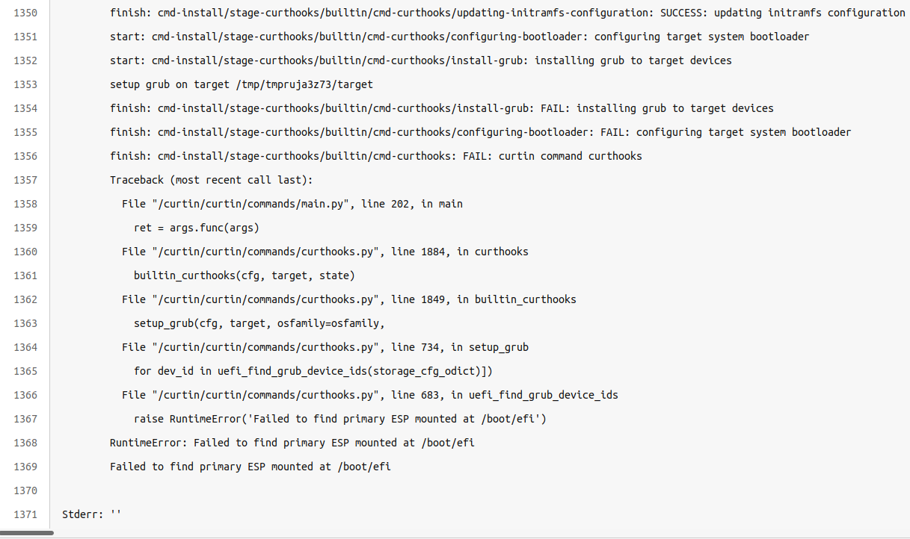The image size is (910, 539).
Task: Click the 'setup grub on target' line
Action: pyautogui.click(x=242, y=84)
